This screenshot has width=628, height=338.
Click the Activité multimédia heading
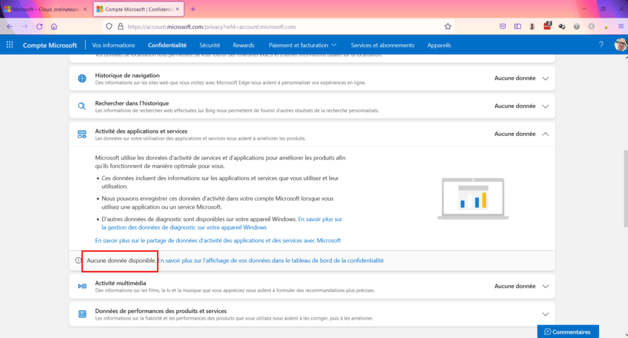coord(121,284)
